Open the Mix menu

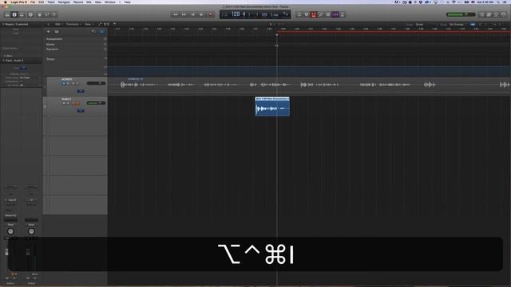89,2
